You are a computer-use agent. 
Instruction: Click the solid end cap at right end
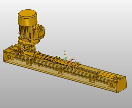click(x=121, y=85)
